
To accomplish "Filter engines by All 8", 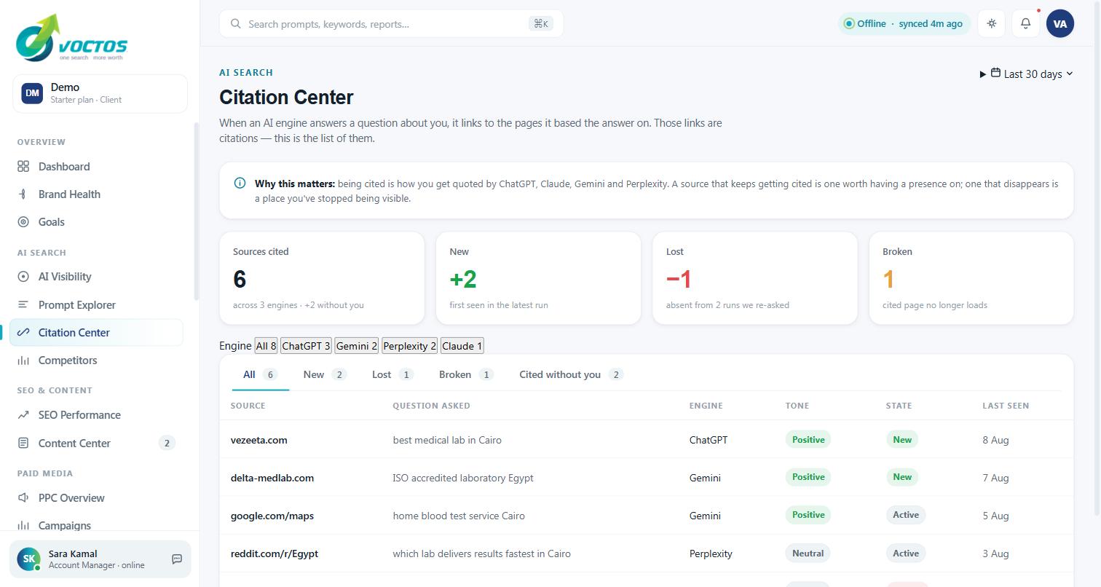I will (266, 346).
